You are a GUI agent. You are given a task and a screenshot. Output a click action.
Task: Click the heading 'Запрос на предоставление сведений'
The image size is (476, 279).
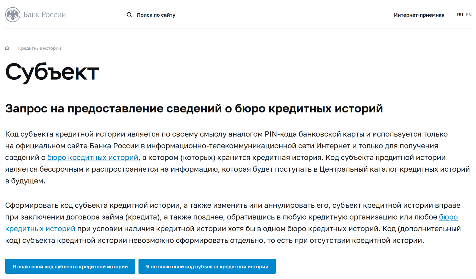[194, 109]
